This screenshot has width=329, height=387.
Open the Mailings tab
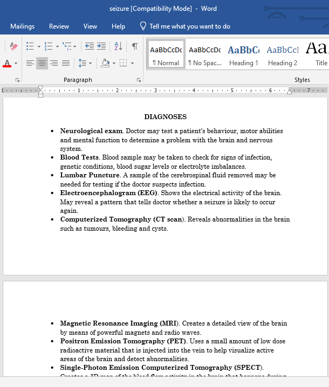click(x=23, y=26)
